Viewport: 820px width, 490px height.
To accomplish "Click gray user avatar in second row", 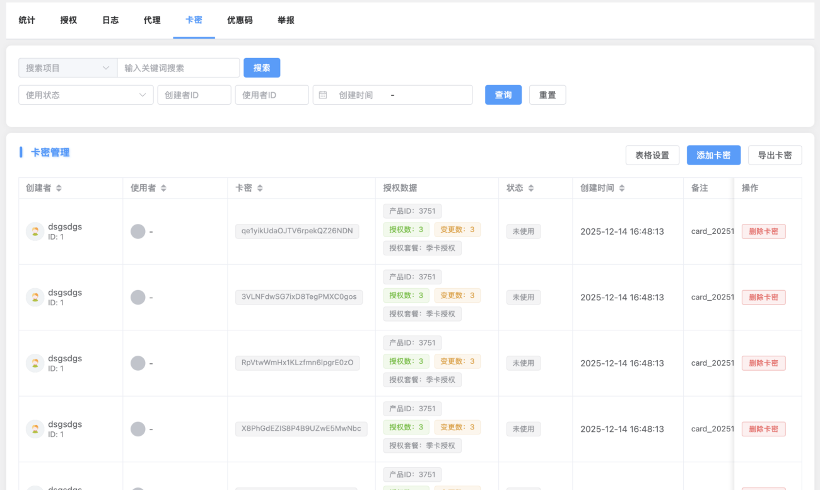I will pyautogui.click(x=138, y=298).
